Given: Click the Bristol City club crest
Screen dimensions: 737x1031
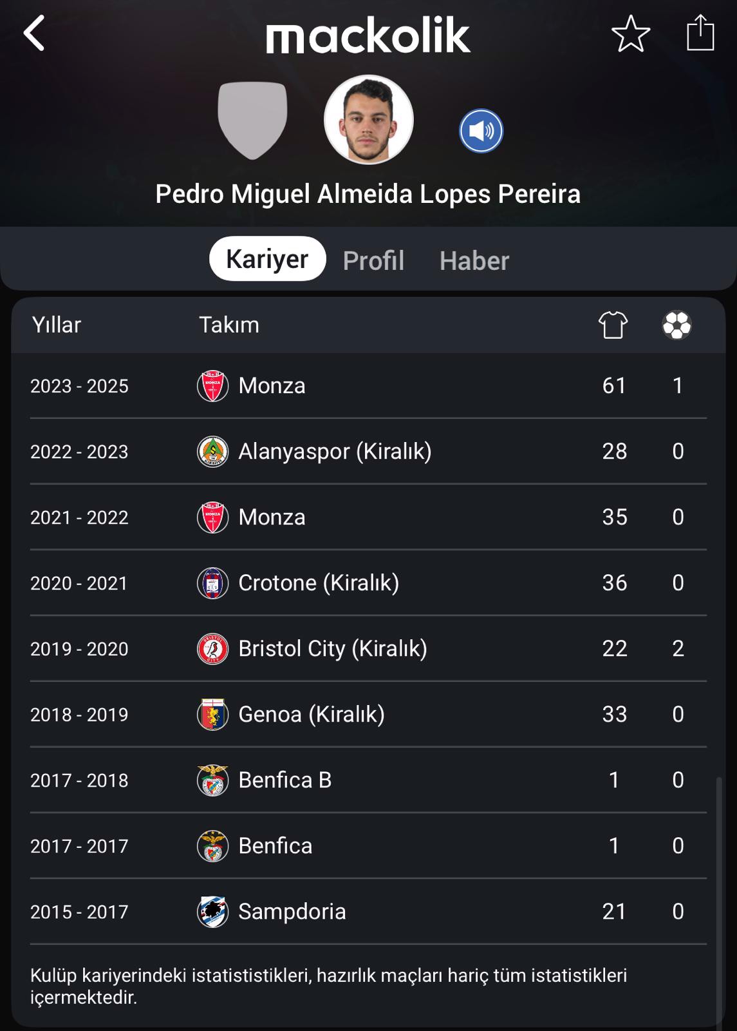Looking at the screenshot, I should 212,649.
